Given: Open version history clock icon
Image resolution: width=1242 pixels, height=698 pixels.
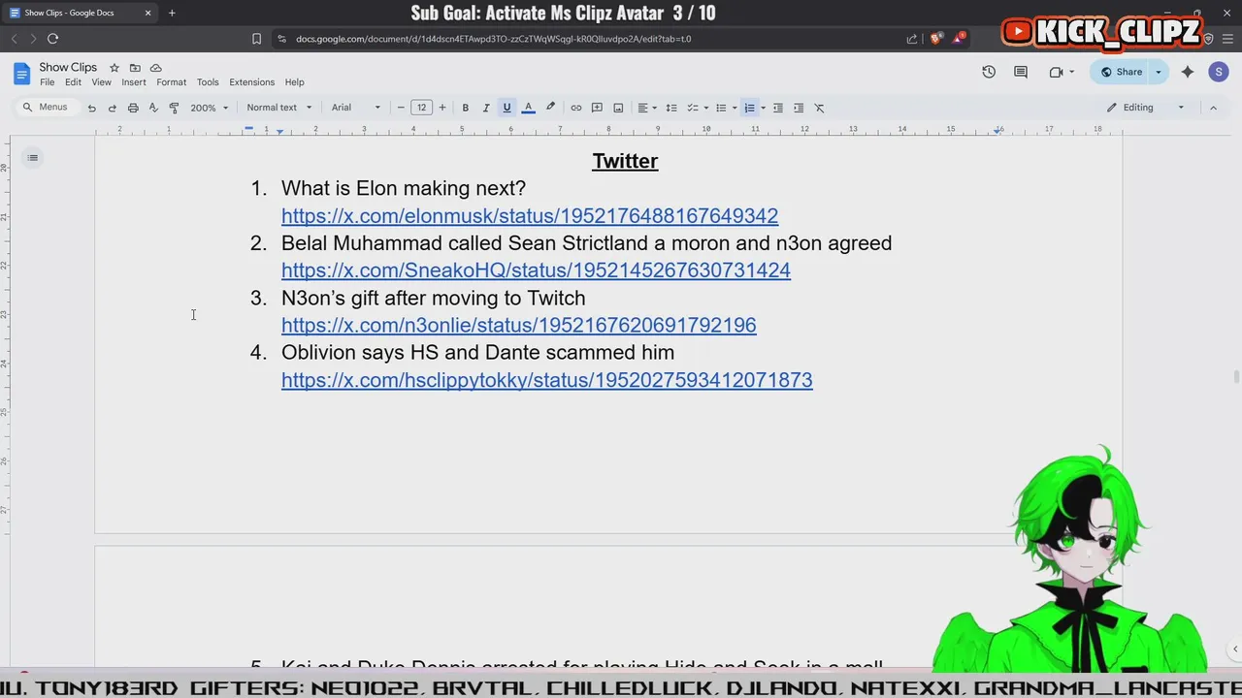Looking at the screenshot, I should 989,72.
